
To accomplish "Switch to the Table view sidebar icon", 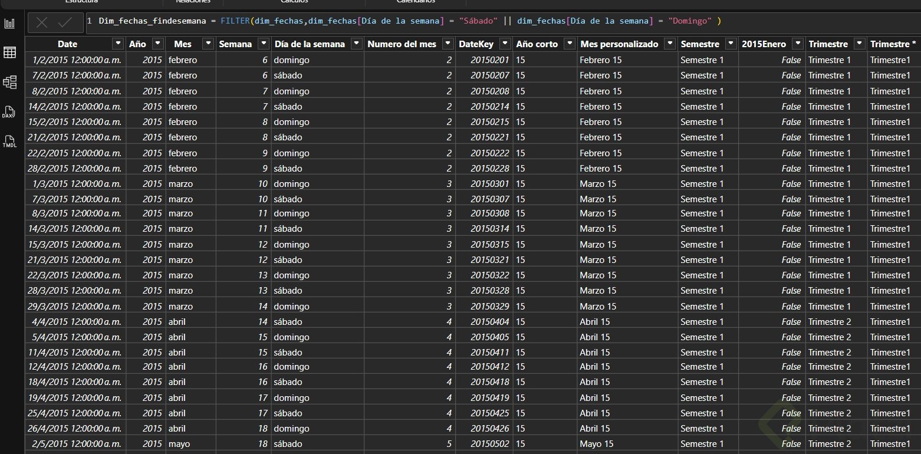I will tap(9, 52).
